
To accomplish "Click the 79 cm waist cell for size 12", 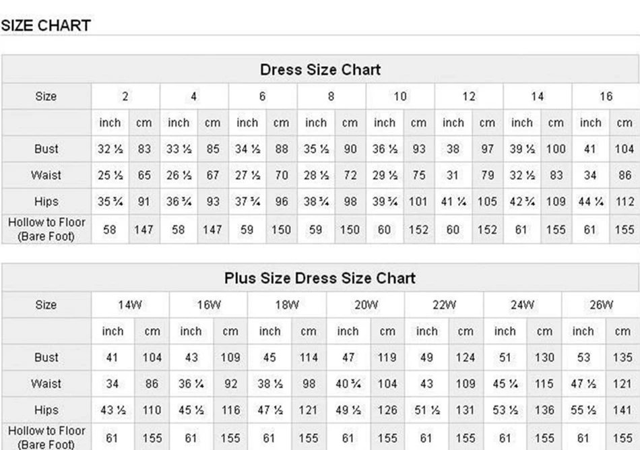I will pos(487,175).
